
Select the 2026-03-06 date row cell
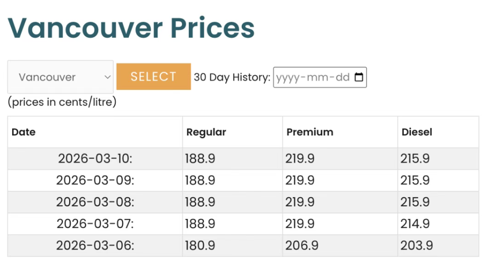click(95, 245)
